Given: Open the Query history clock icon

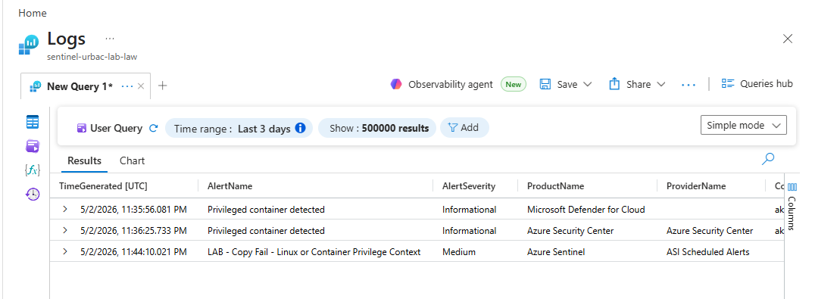Looking at the screenshot, I should (x=33, y=194).
